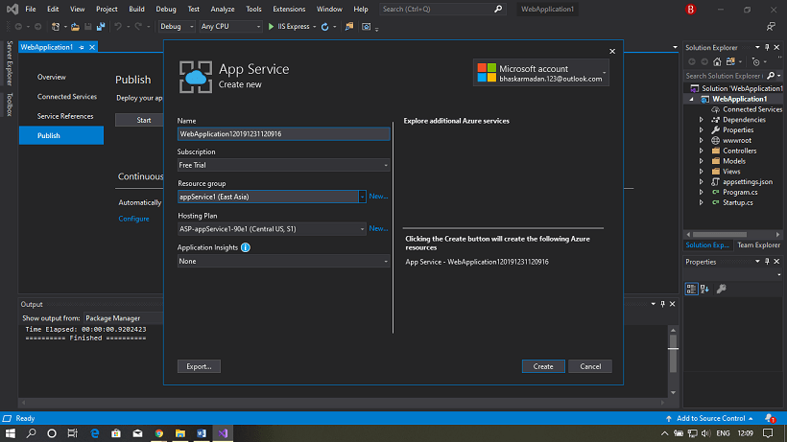Click the Start button on Publish page
The image size is (787, 442).
pos(140,120)
